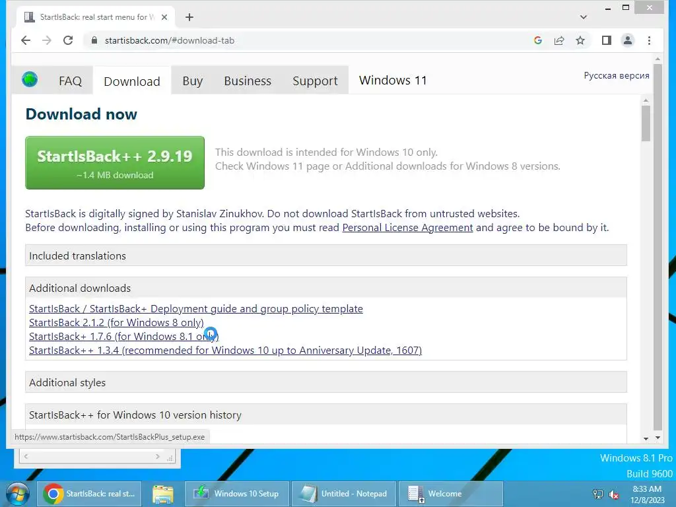Switch to Русская версия
676x507 pixels.
click(617, 75)
